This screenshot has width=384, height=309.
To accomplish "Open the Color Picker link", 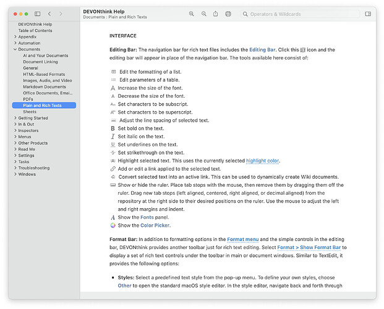I will [x=155, y=226].
